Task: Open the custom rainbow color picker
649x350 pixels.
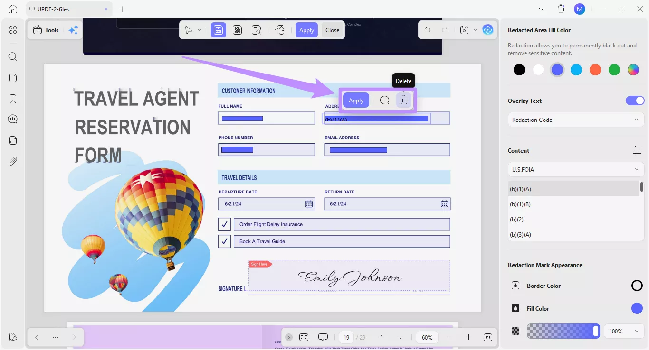Action: (633, 70)
